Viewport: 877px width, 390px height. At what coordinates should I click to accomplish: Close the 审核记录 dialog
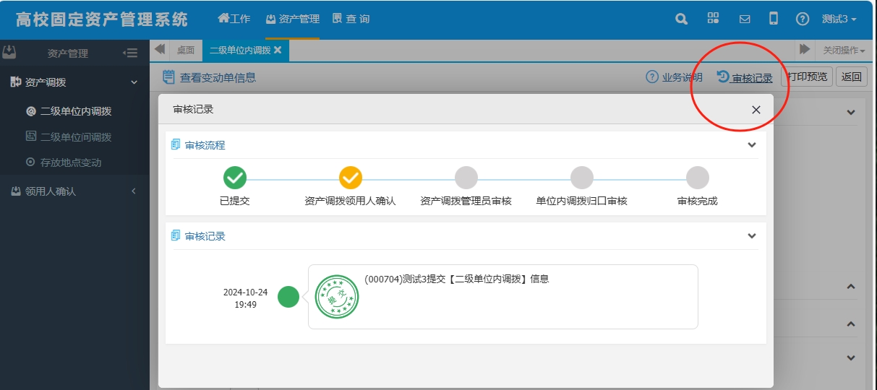pyautogui.click(x=756, y=110)
